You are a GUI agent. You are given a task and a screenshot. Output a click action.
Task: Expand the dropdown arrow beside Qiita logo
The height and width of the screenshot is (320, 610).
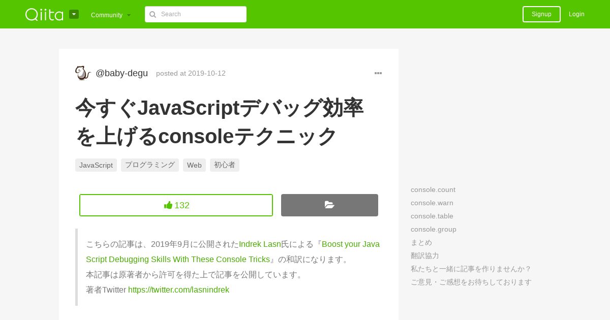[x=74, y=14]
